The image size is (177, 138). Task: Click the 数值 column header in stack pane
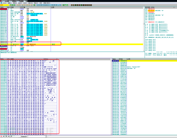(x=123, y=59)
